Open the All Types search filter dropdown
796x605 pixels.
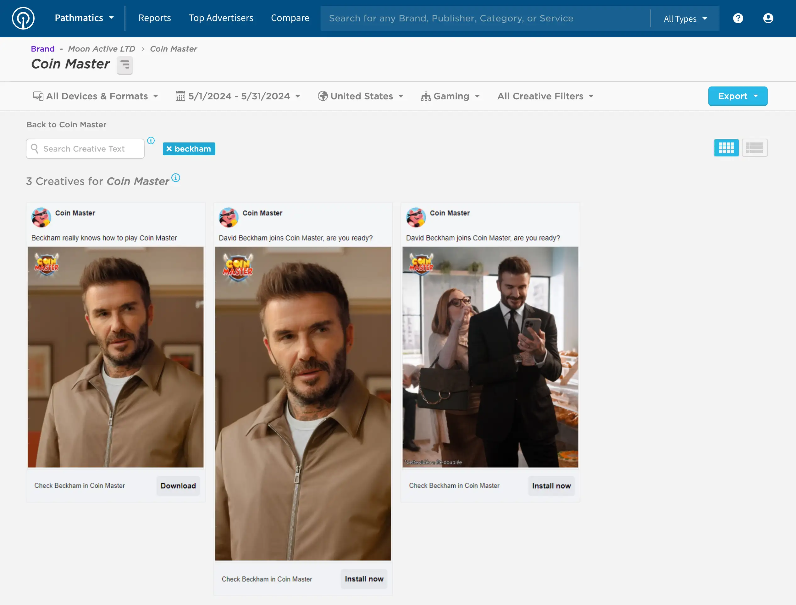click(685, 19)
